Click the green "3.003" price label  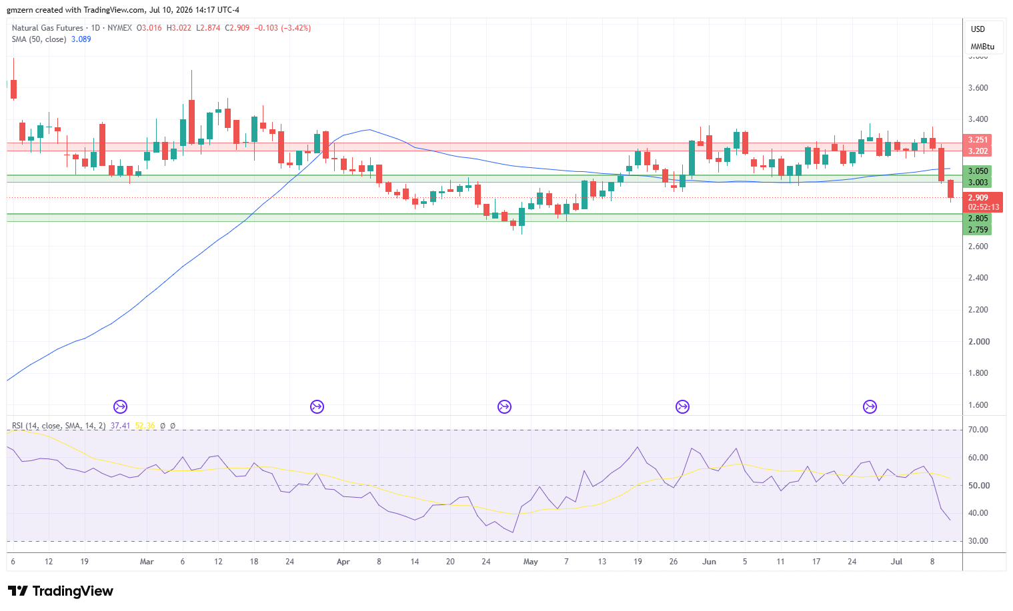[x=978, y=183]
